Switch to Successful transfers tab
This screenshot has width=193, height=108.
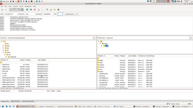click(x=28, y=101)
